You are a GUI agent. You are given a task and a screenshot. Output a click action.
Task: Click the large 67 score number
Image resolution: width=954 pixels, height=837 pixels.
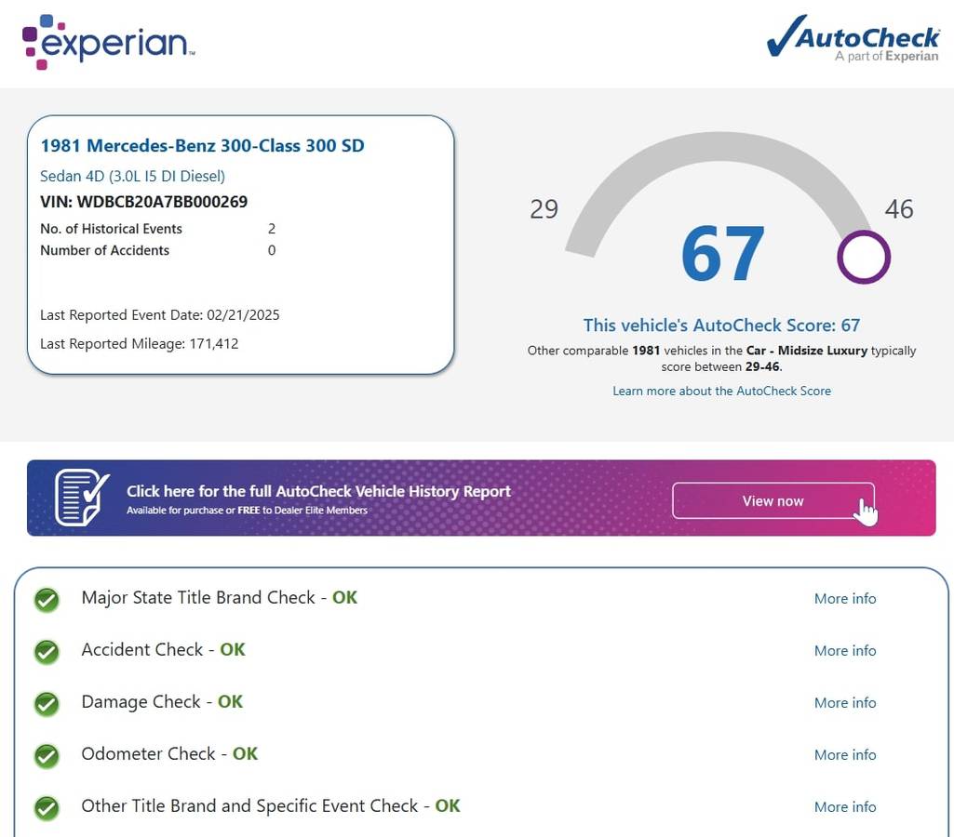click(722, 254)
